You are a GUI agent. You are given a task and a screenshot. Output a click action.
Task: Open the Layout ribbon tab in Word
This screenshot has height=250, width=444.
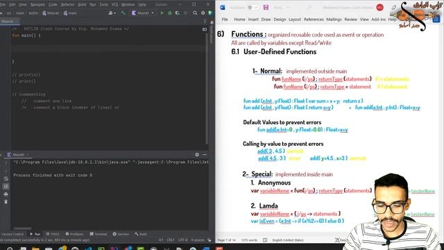[295, 19]
